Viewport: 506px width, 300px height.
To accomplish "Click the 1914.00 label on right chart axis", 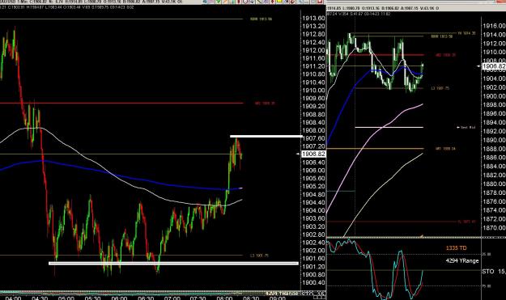I will click(494, 35).
